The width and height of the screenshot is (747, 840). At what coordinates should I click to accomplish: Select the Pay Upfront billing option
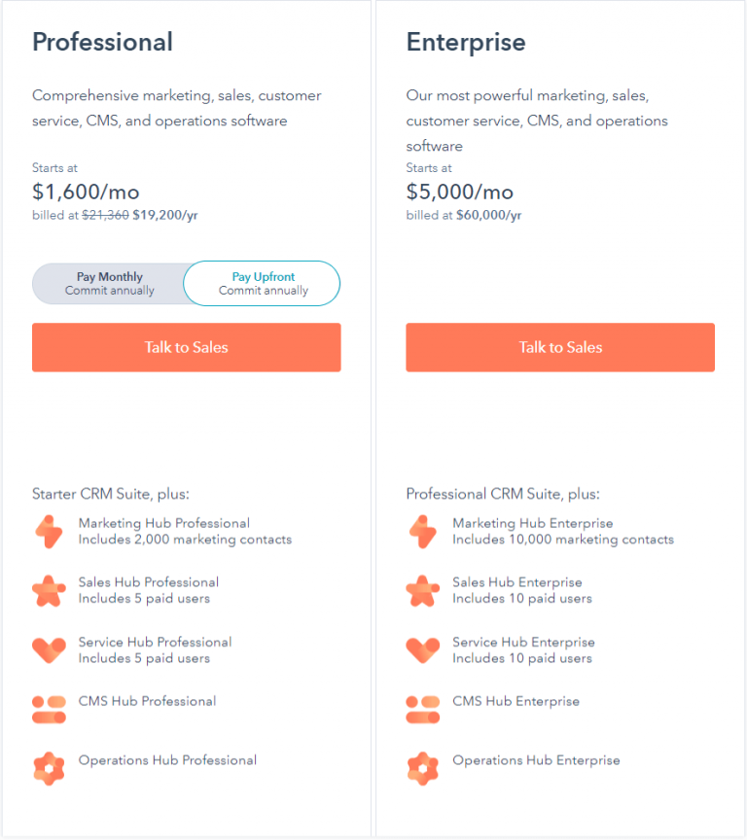coord(262,283)
